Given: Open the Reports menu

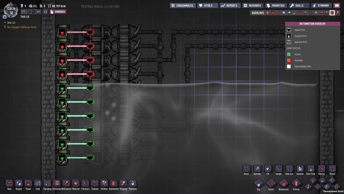Looking at the screenshot, I should (230, 5).
